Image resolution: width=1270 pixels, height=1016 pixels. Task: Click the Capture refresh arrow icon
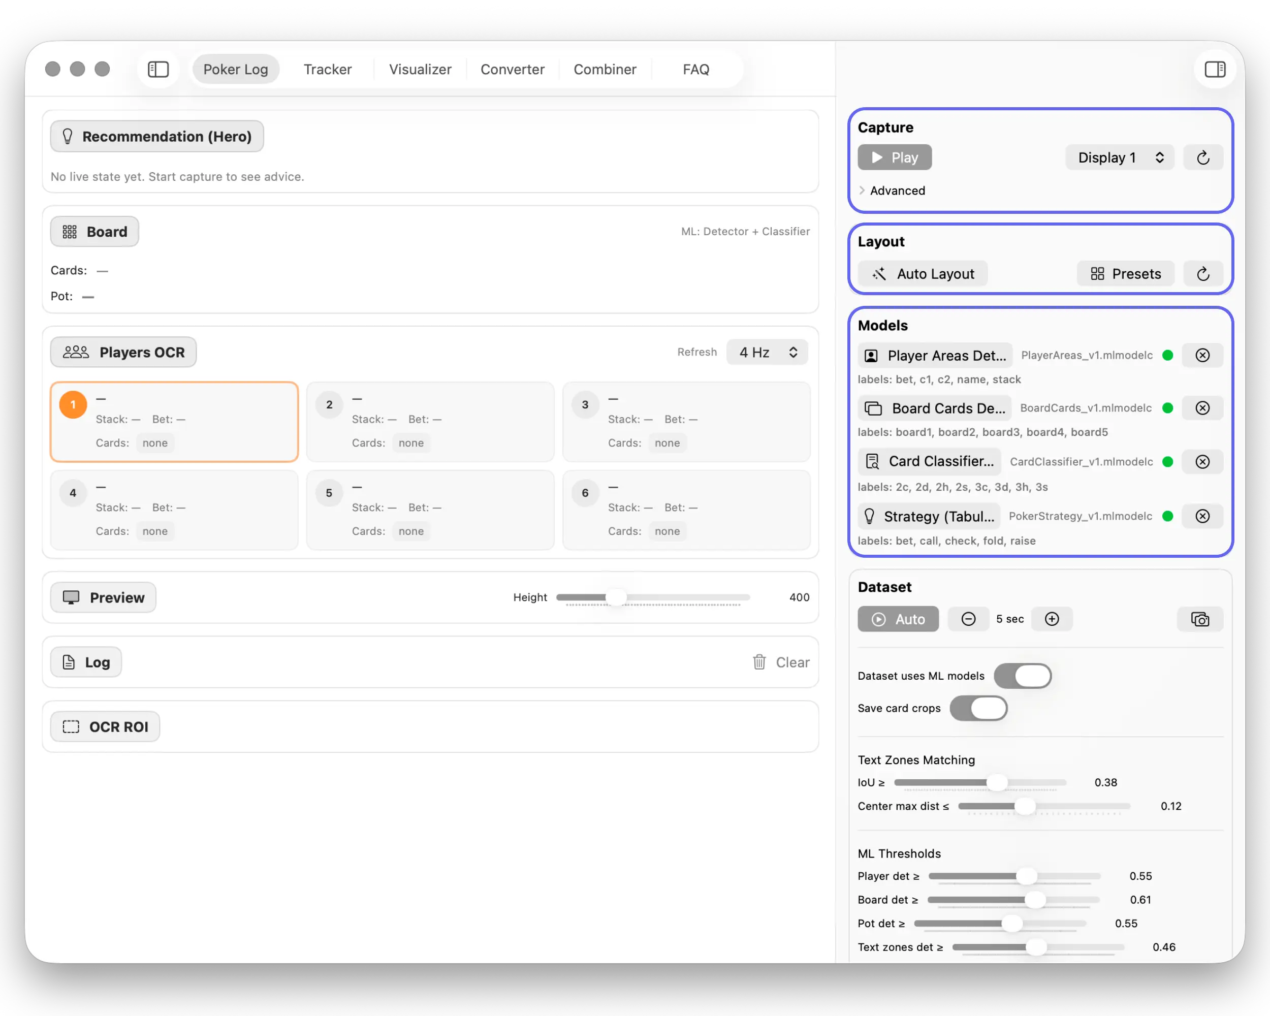tap(1203, 157)
